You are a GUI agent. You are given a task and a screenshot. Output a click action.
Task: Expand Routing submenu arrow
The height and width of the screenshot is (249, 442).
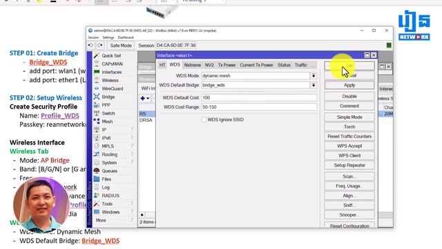click(132, 154)
